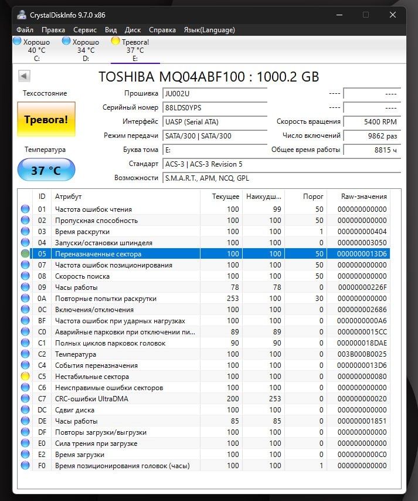The image size is (418, 501).
Task: Open the Диск menu
Action: [x=133, y=30]
